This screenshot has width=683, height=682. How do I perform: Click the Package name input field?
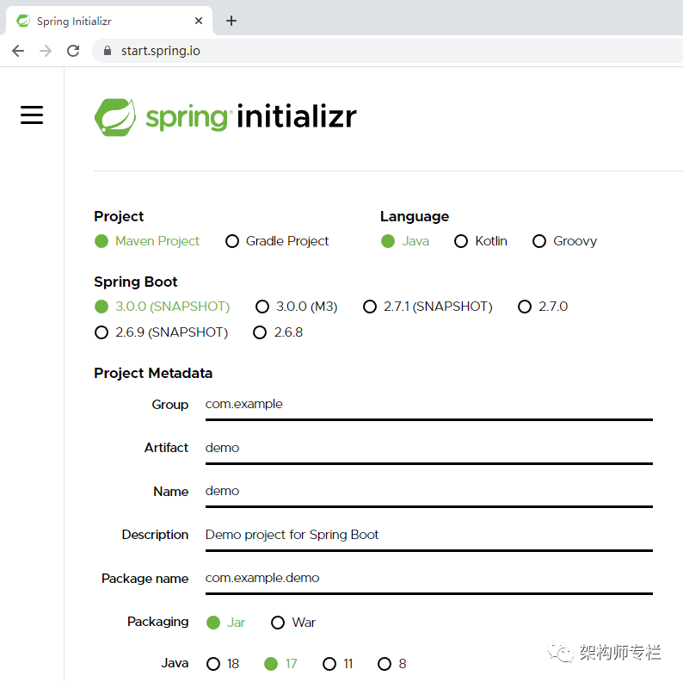pyautogui.click(x=429, y=578)
